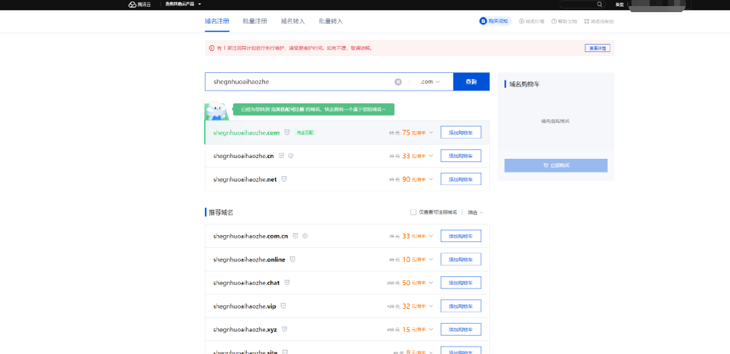This screenshot has width=730, height=354.
Task: Click the shegnhuoaihaozhe.com domain name text
Action: click(246, 132)
